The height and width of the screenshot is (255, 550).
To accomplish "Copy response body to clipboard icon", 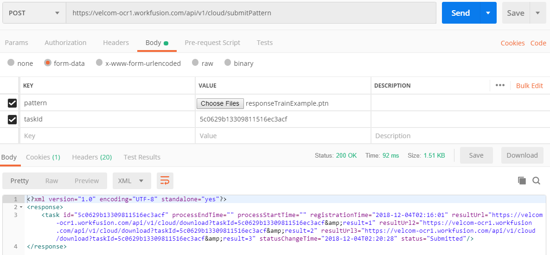I will click(x=522, y=181).
